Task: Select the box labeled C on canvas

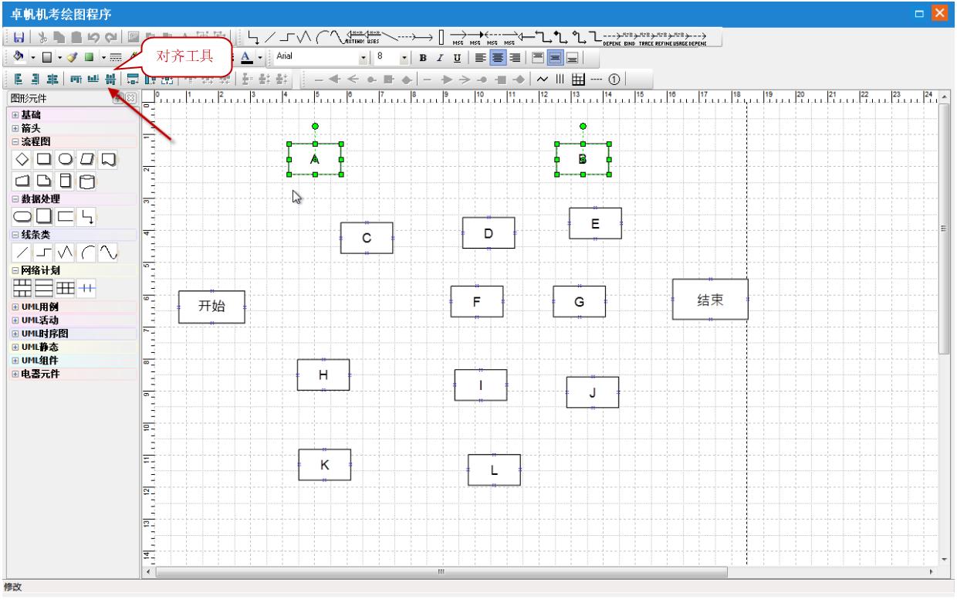Action: coord(367,238)
